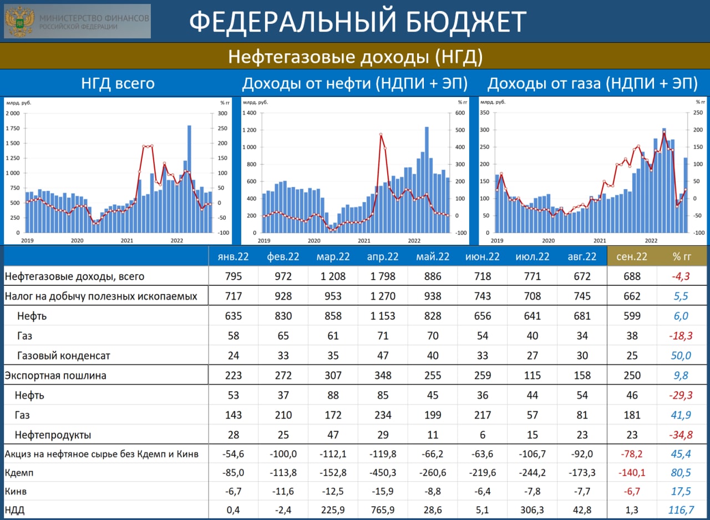Select the Кинв row label
The height and width of the screenshot is (520, 710).
pos(15,492)
